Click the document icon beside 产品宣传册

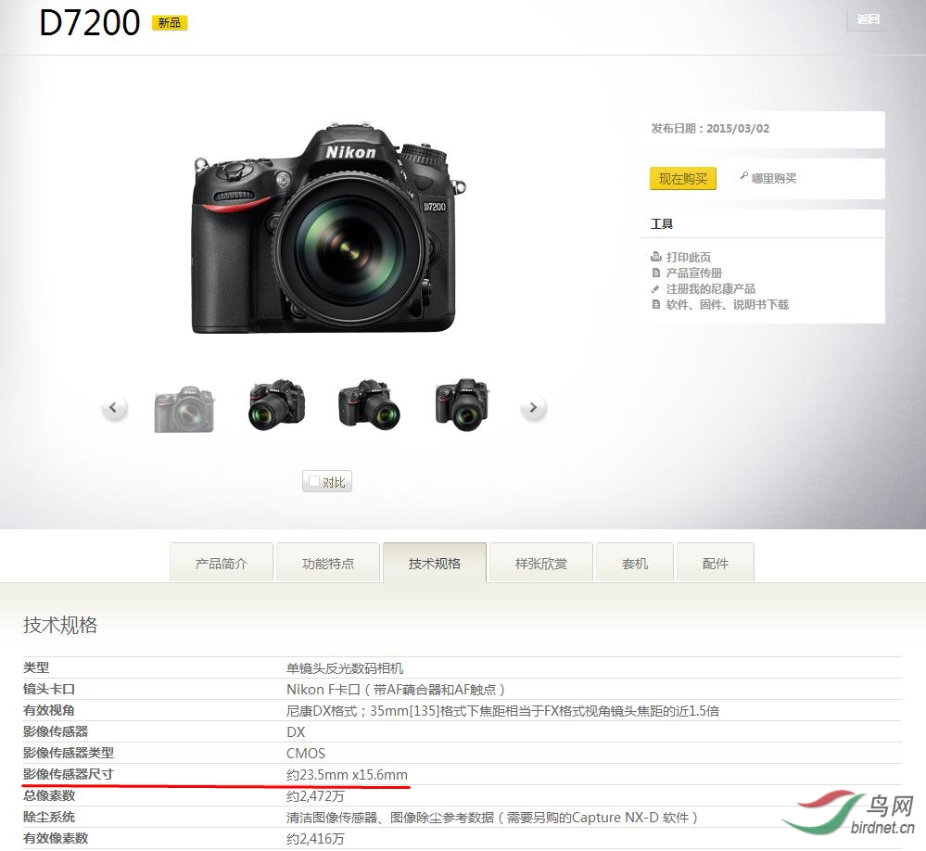coord(655,273)
